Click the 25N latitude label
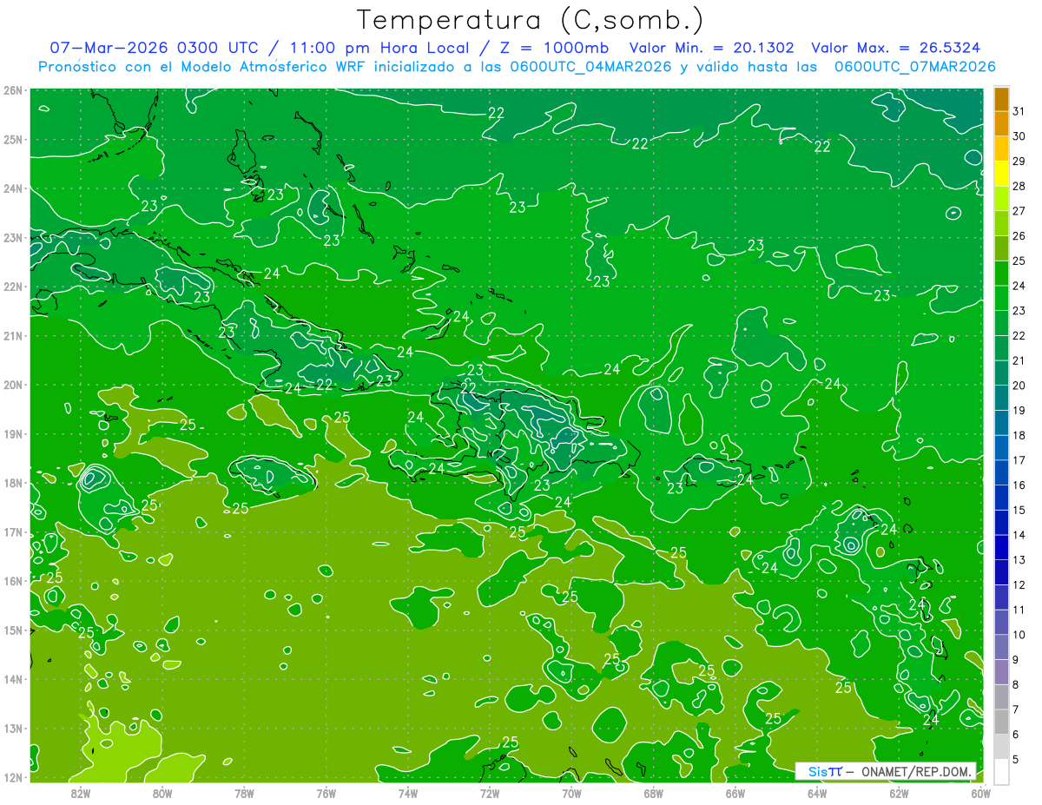Viewport: 1042px width, 805px height. (x=14, y=139)
